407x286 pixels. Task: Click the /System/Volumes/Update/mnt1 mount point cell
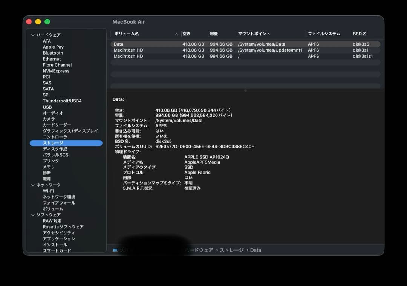click(x=270, y=50)
